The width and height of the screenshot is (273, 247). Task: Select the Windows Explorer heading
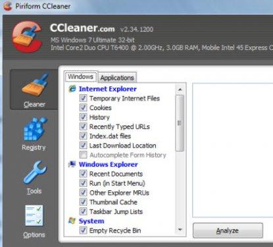[109, 165]
